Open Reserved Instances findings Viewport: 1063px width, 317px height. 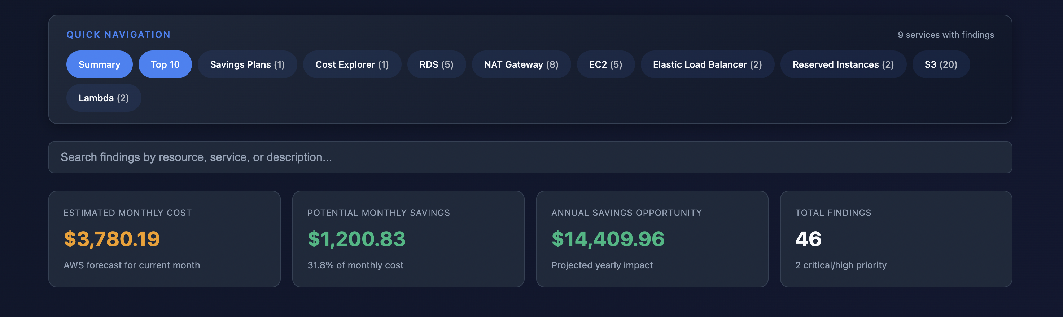point(843,64)
